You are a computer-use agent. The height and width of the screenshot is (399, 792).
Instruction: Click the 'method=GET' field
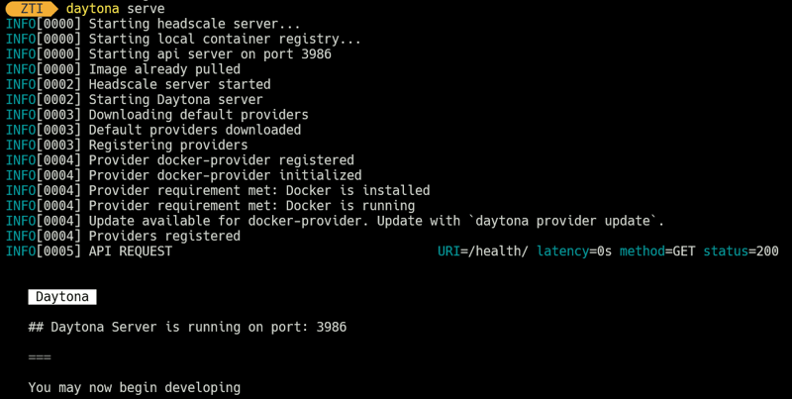[x=657, y=251]
